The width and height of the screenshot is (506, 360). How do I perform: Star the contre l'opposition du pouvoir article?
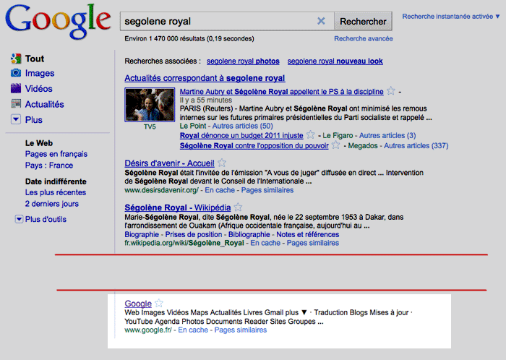(x=336, y=145)
